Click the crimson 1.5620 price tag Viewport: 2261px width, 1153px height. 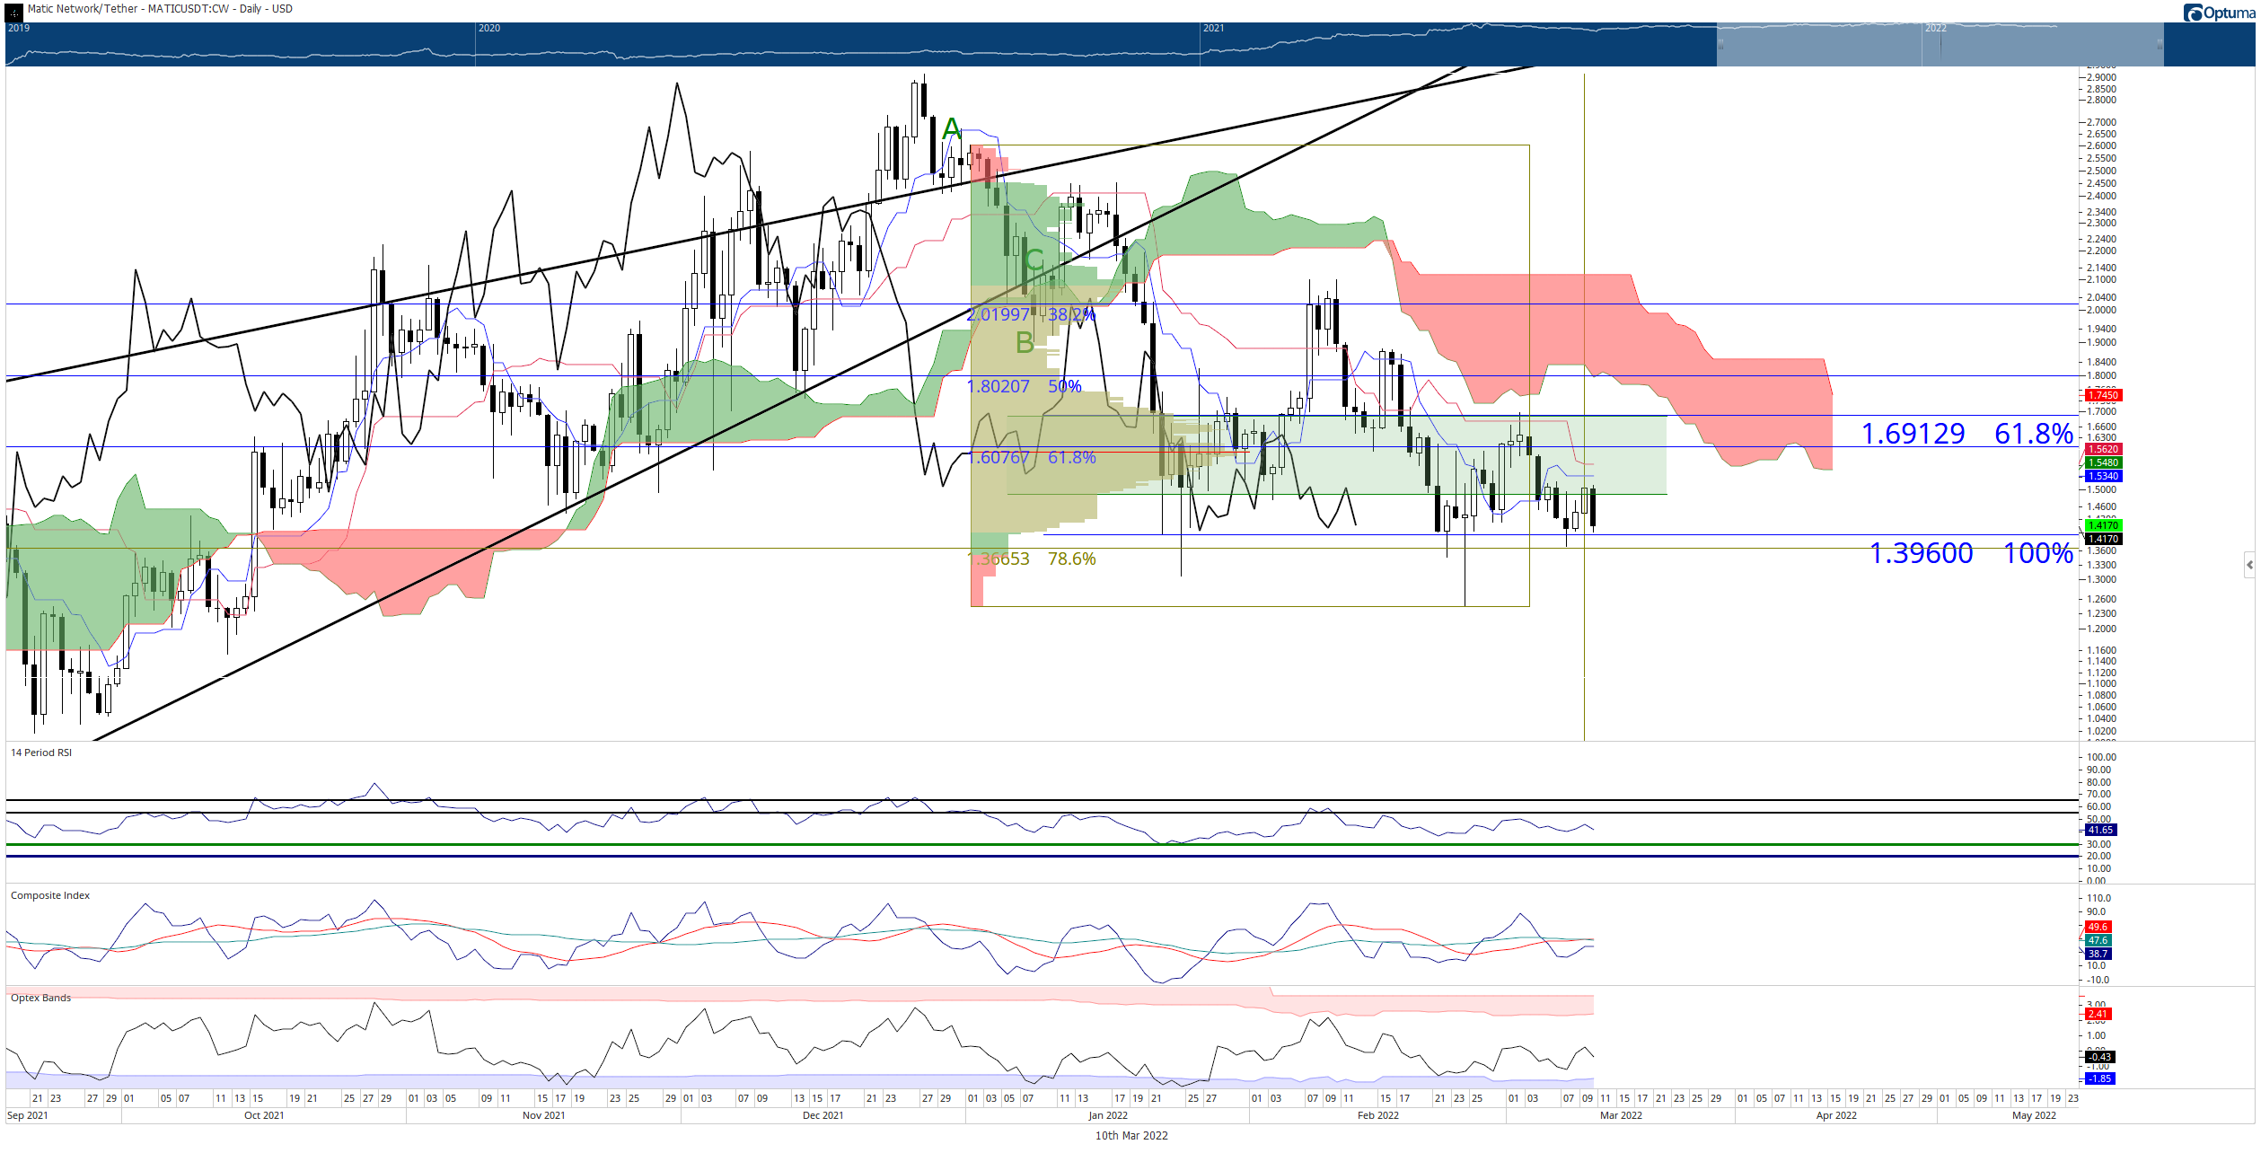tap(2103, 449)
